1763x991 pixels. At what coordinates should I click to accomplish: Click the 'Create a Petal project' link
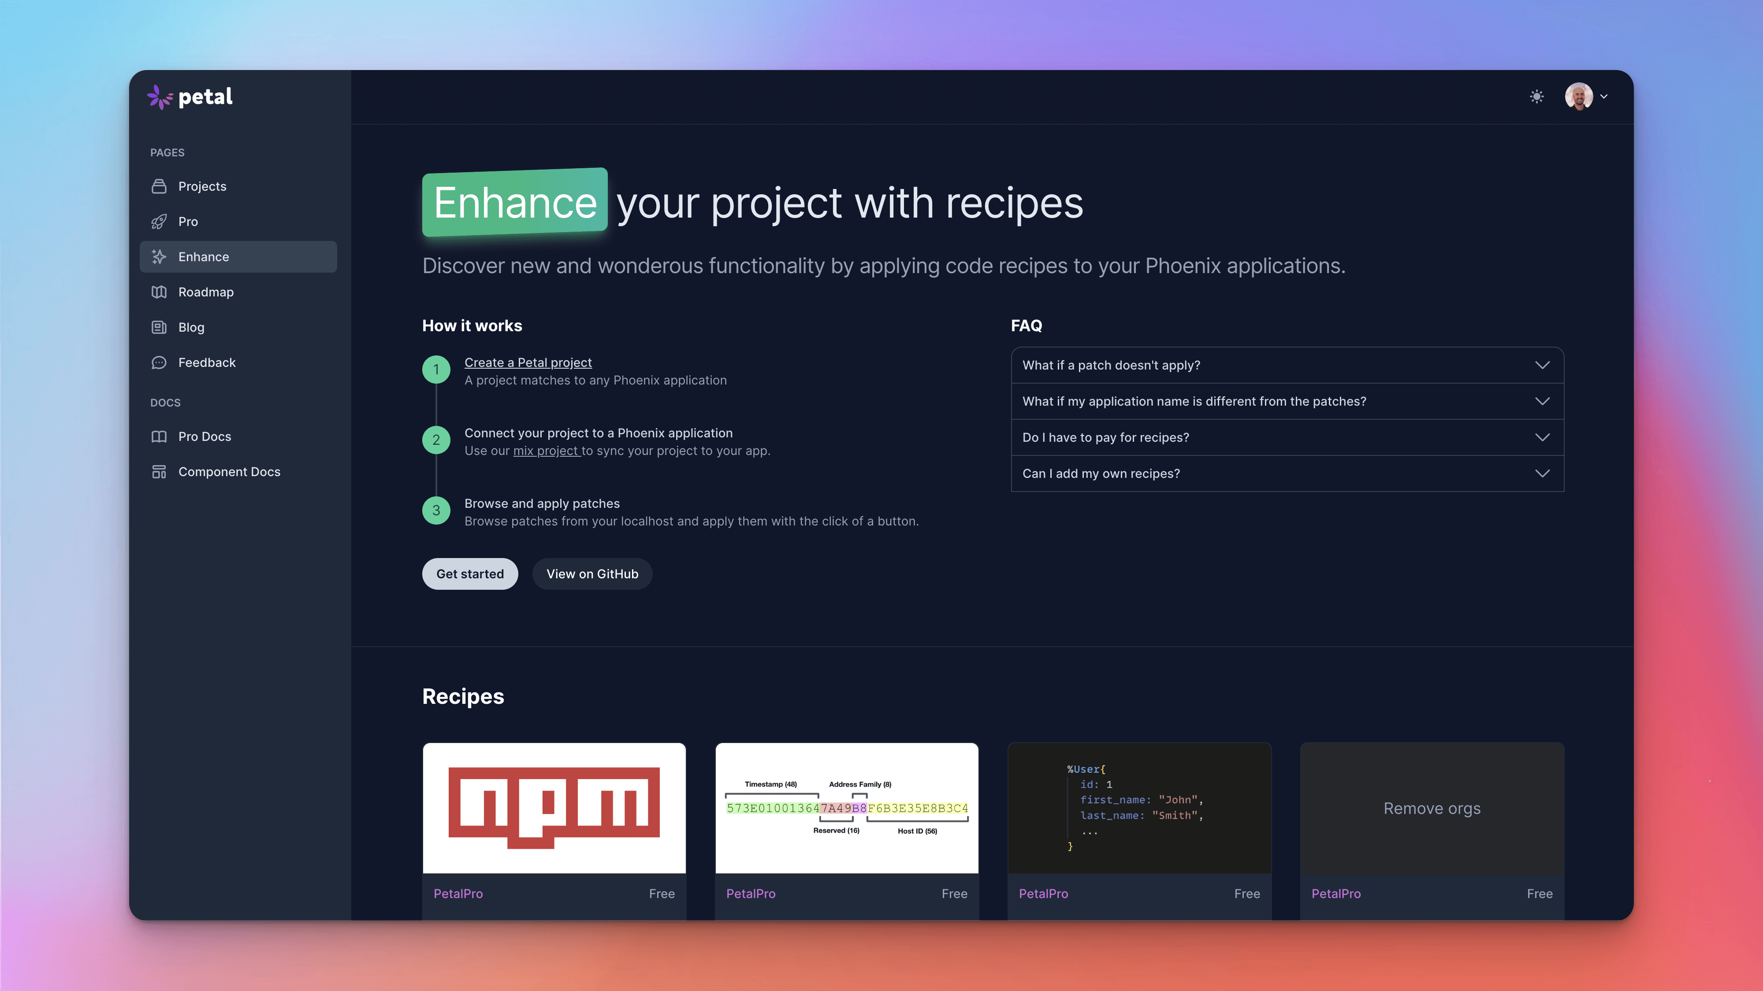[528, 362]
